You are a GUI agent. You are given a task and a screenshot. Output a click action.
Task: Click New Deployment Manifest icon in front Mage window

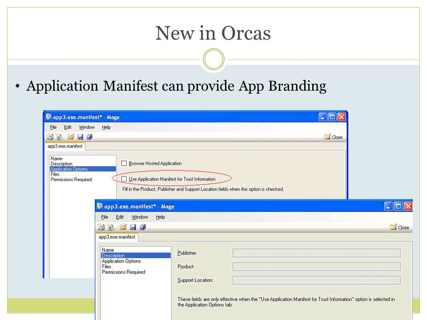coord(111,227)
